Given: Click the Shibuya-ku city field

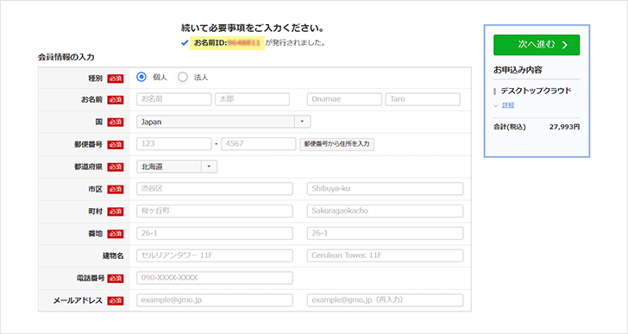Looking at the screenshot, I should (386, 189).
